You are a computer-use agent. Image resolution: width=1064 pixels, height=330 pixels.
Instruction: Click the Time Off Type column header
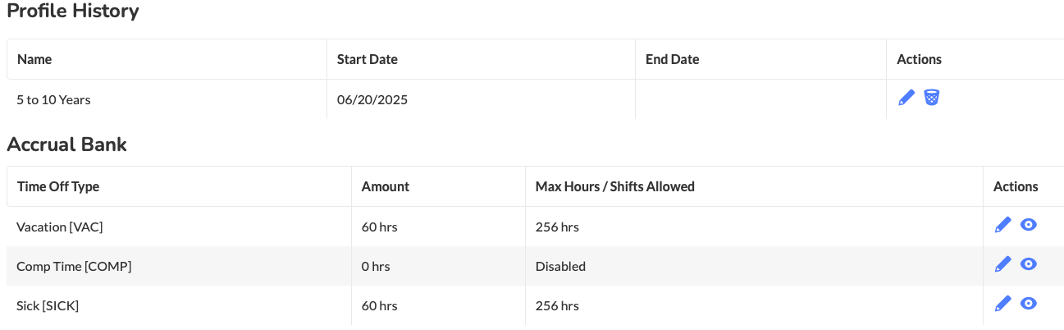click(58, 186)
